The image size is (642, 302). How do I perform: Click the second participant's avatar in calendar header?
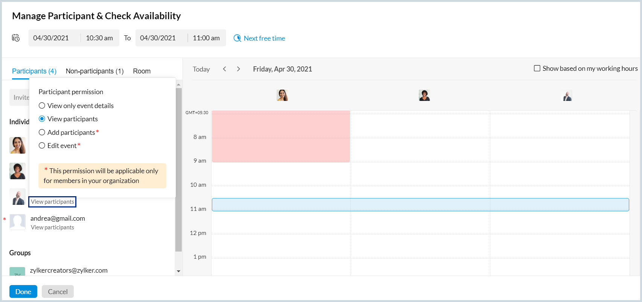(x=424, y=95)
